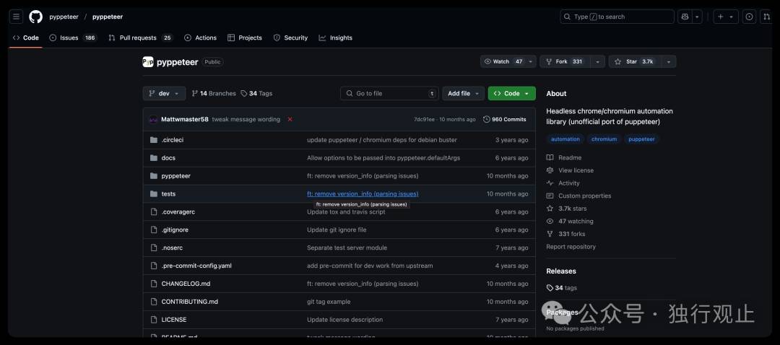Focus the 'Type / to search' field

tap(617, 17)
